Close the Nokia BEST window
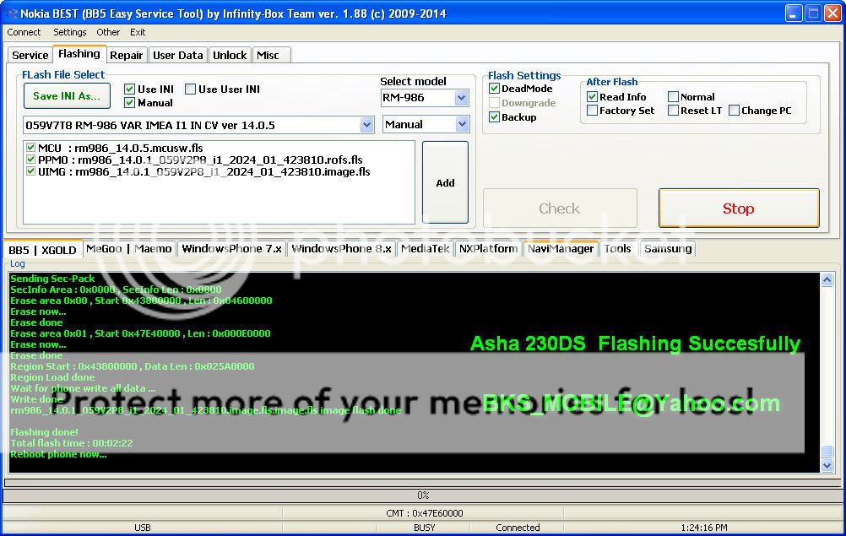Image resolution: width=846 pixels, height=536 pixels. (832, 13)
